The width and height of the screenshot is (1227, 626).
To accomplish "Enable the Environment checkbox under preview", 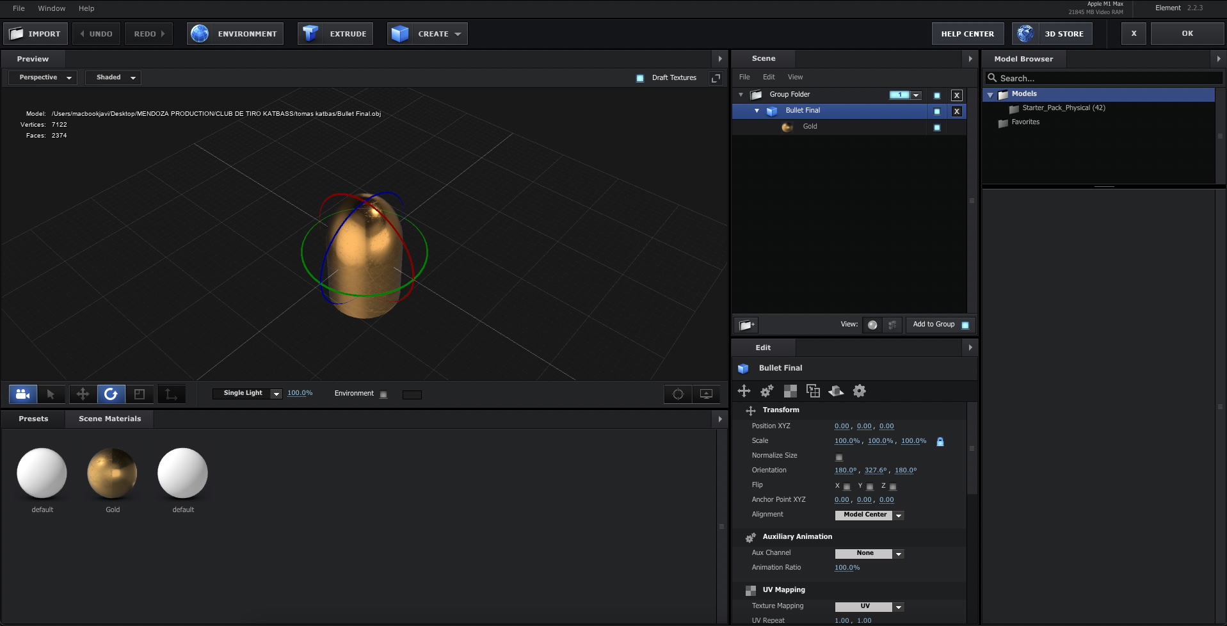I will click(x=383, y=394).
